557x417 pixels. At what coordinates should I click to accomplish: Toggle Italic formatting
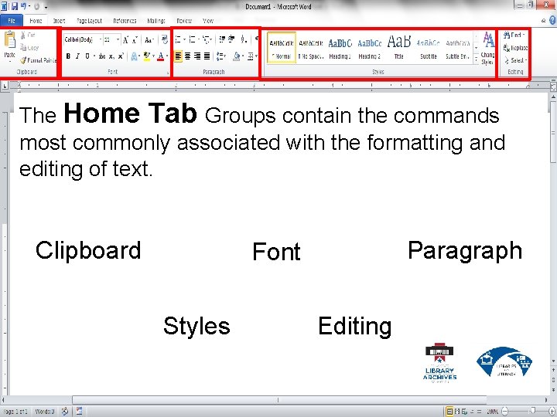coord(77,56)
